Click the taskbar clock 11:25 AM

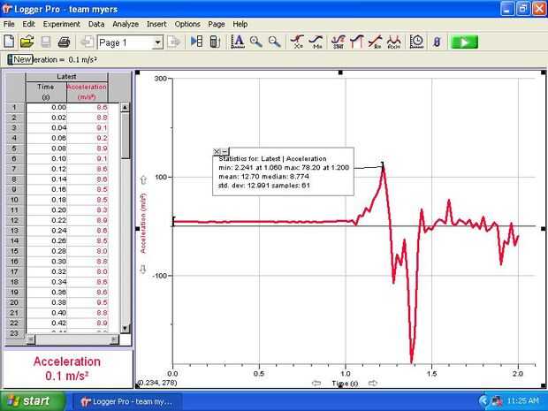point(523,400)
